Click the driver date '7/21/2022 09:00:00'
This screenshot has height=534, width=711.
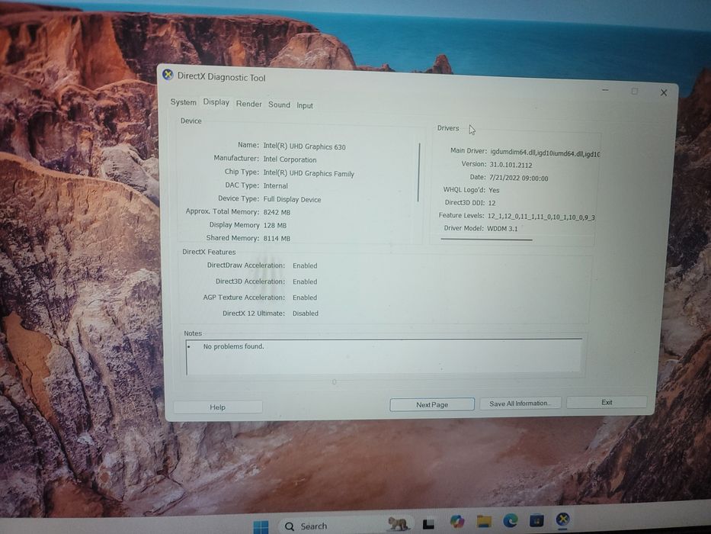(x=519, y=178)
